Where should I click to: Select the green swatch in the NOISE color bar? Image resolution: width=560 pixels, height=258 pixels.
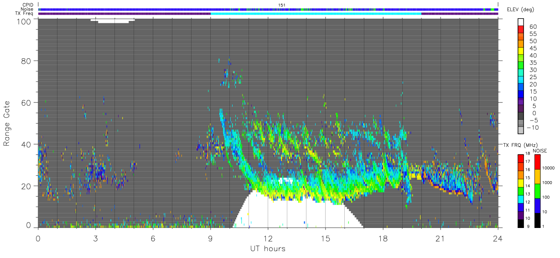[x=537, y=191]
